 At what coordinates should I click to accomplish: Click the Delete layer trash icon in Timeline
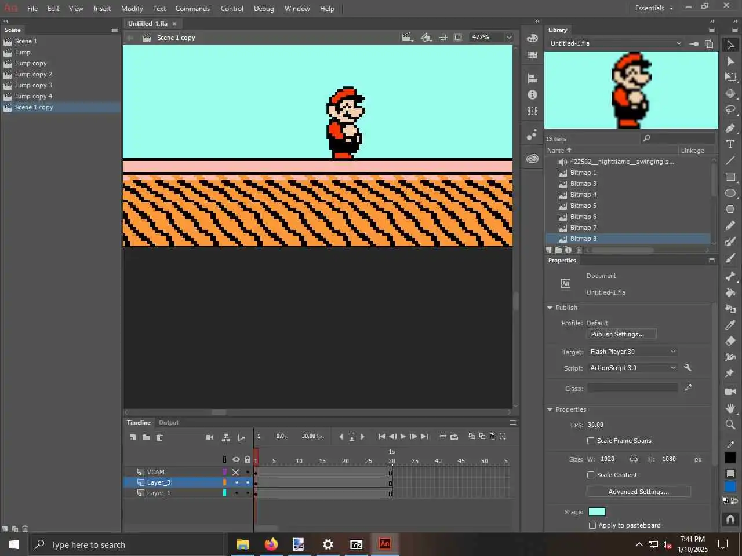point(160,437)
